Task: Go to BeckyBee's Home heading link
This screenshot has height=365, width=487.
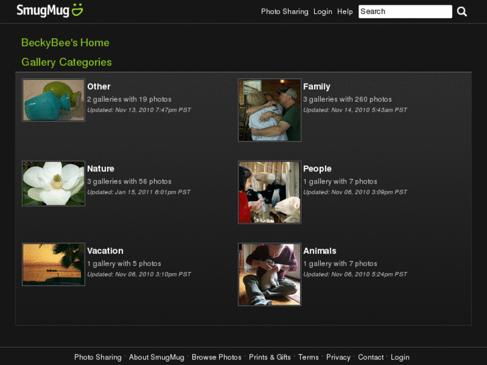Action: click(x=65, y=43)
